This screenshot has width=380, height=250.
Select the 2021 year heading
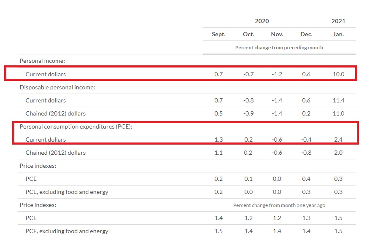pos(338,21)
